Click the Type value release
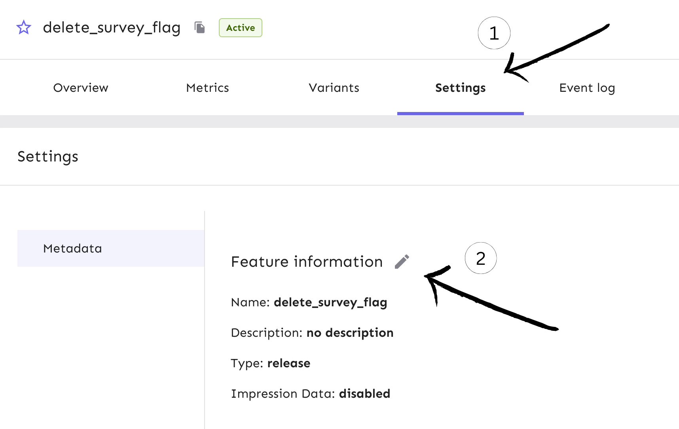679x429 pixels. (x=289, y=363)
